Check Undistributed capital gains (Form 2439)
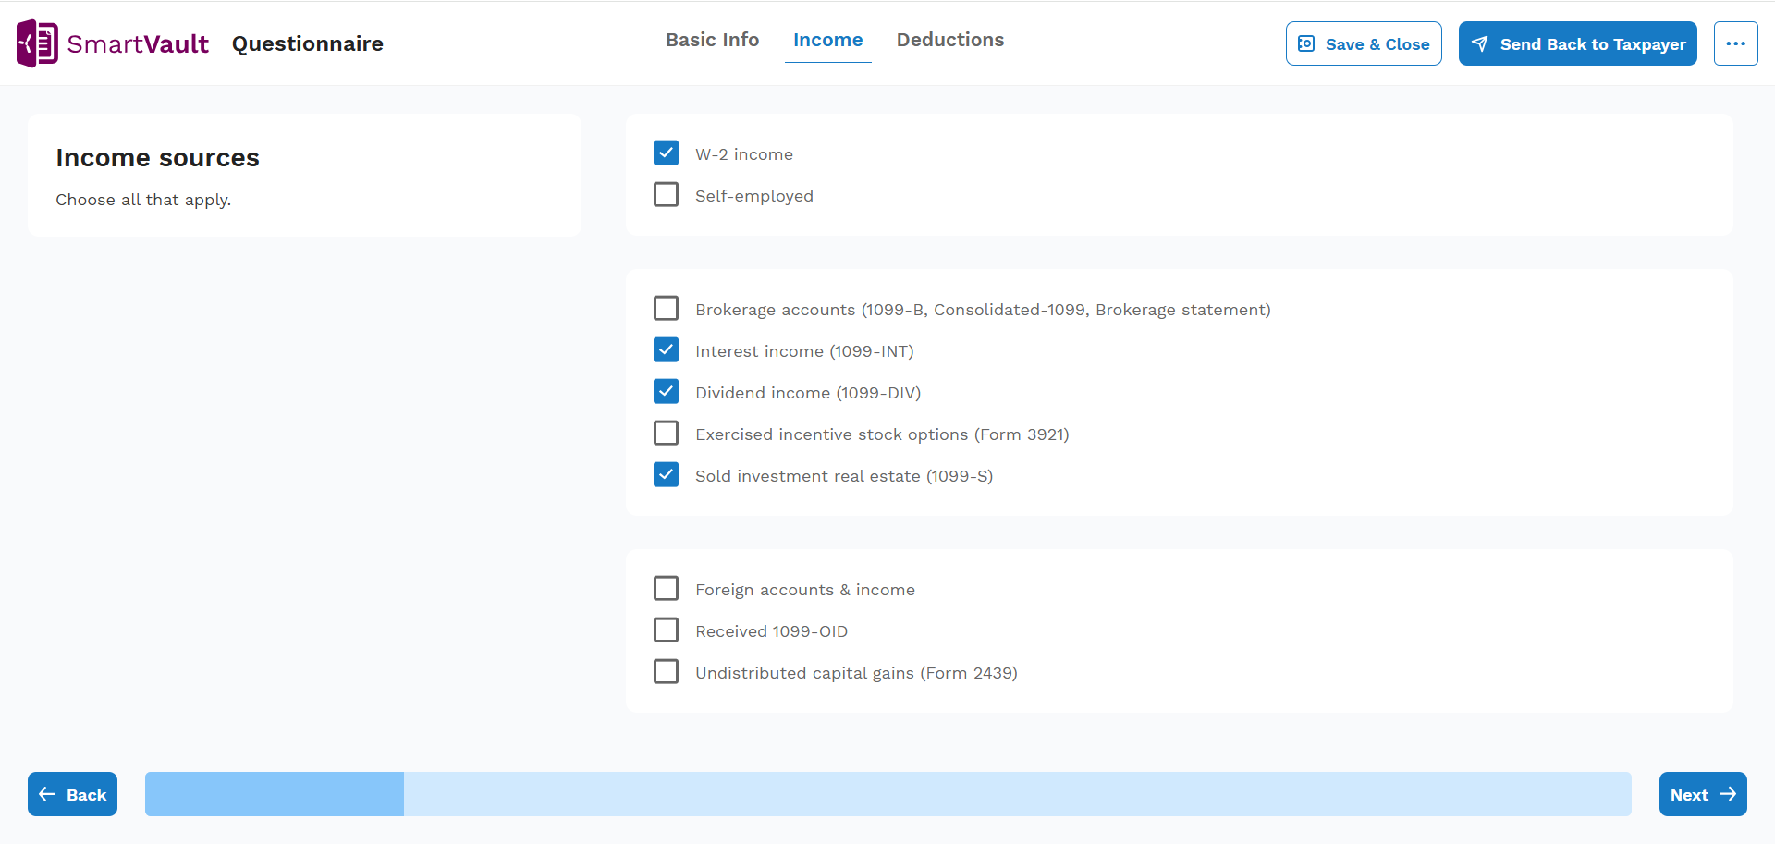The width and height of the screenshot is (1775, 844). 666,671
